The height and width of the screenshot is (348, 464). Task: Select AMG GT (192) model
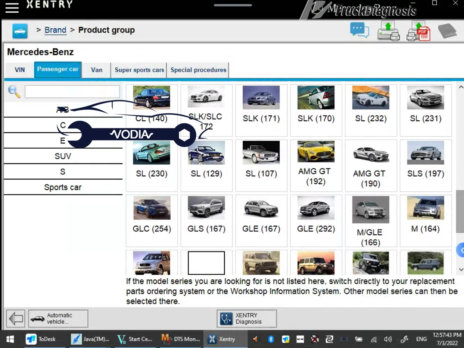(x=316, y=165)
